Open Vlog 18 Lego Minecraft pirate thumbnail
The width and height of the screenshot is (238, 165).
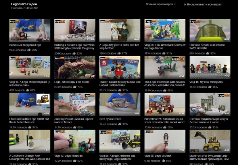click(x=30, y=67)
